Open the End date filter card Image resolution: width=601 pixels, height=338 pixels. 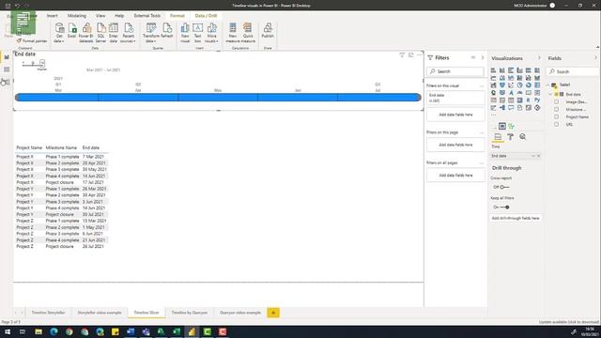(x=455, y=98)
